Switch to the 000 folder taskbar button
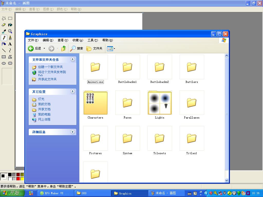This screenshot has height=197, width=263. [92, 193]
